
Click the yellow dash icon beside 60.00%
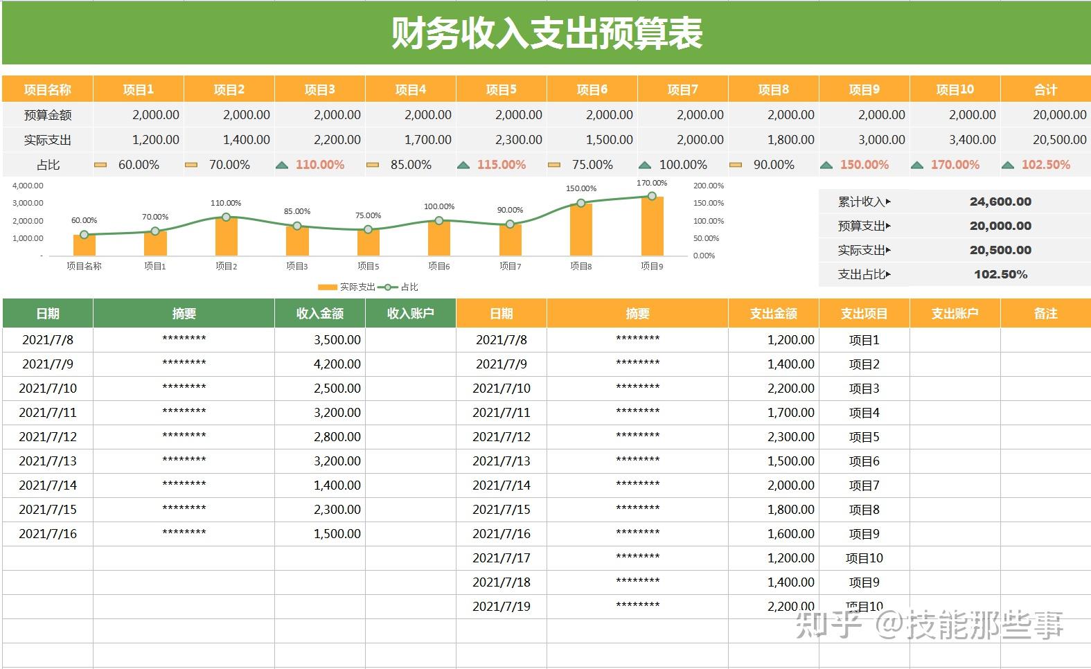[100, 165]
